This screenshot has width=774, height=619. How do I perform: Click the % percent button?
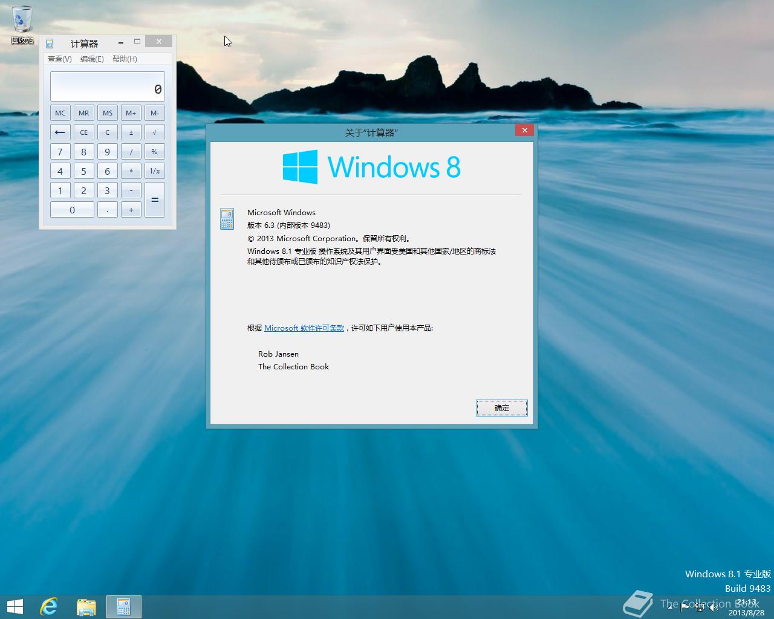(x=155, y=152)
